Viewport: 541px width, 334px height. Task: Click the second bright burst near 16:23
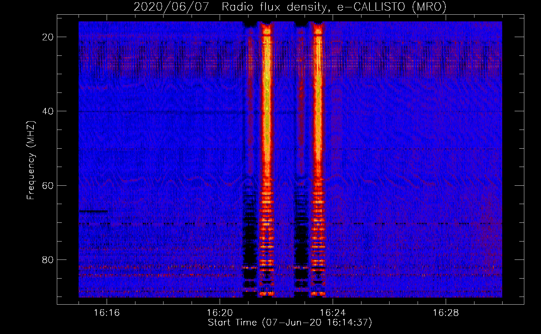[318, 160]
